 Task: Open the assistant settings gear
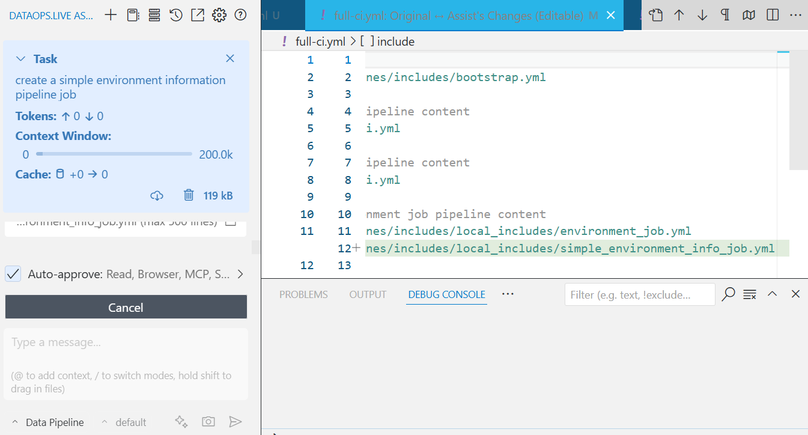[x=219, y=15]
